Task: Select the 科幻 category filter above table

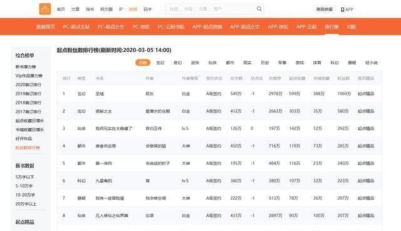Action: point(334,63)
